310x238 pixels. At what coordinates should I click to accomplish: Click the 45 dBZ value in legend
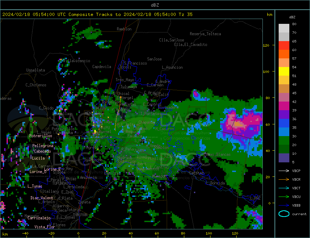[294, 93]
